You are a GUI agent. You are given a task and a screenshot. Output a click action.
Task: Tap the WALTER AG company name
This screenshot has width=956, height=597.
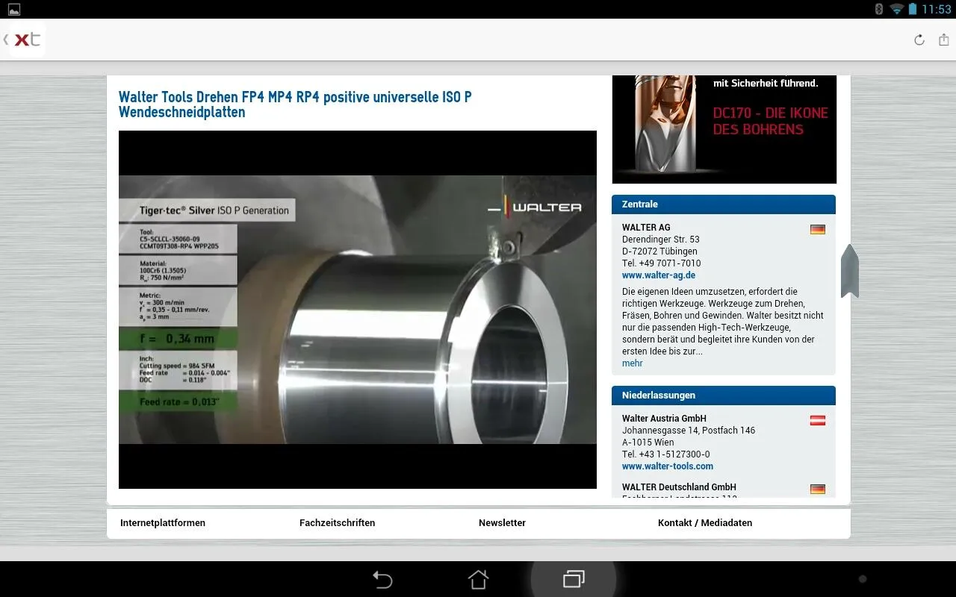(x=646, y=228)
